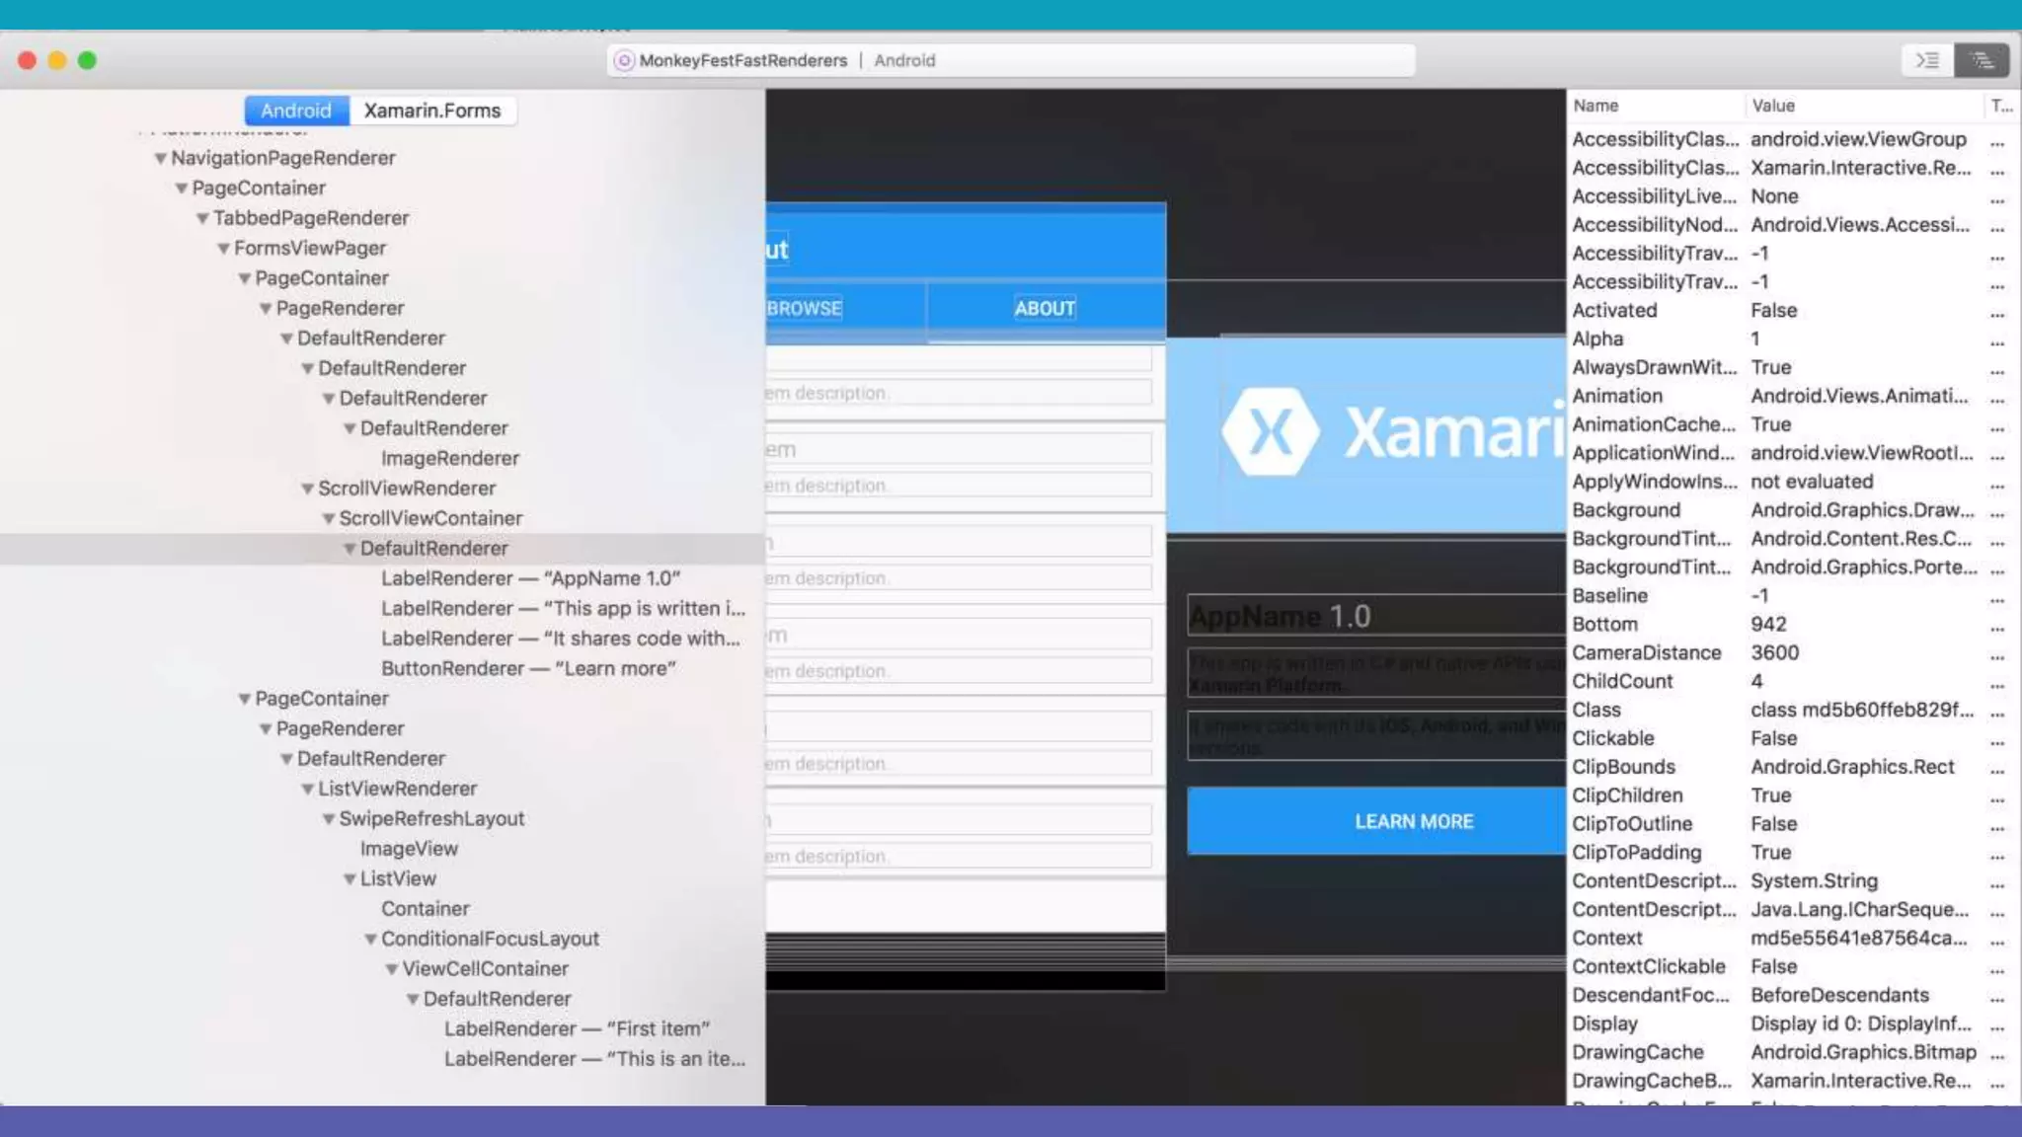Select the ImageRenderer tree item
The height and width of the screenshot is (1137, 2022).
click(449, 458)
